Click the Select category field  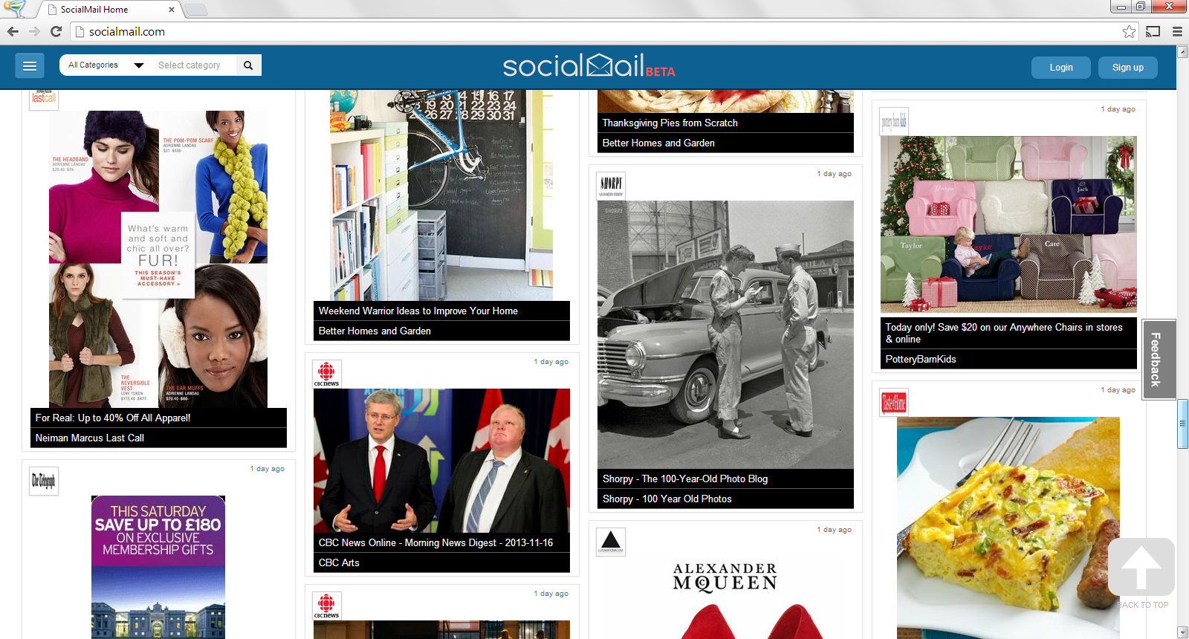pyautogui.click(x=193, y=65)
